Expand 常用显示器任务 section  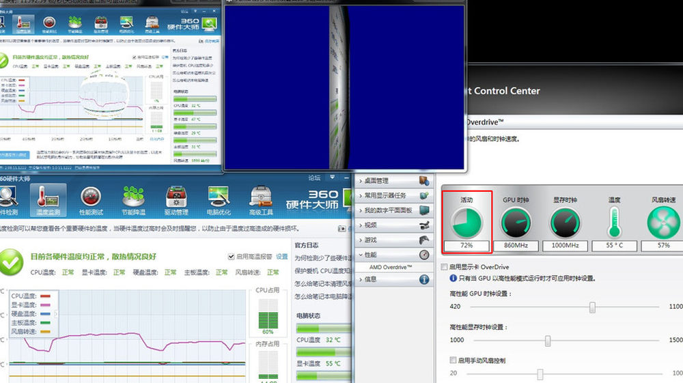coord(361,195)
